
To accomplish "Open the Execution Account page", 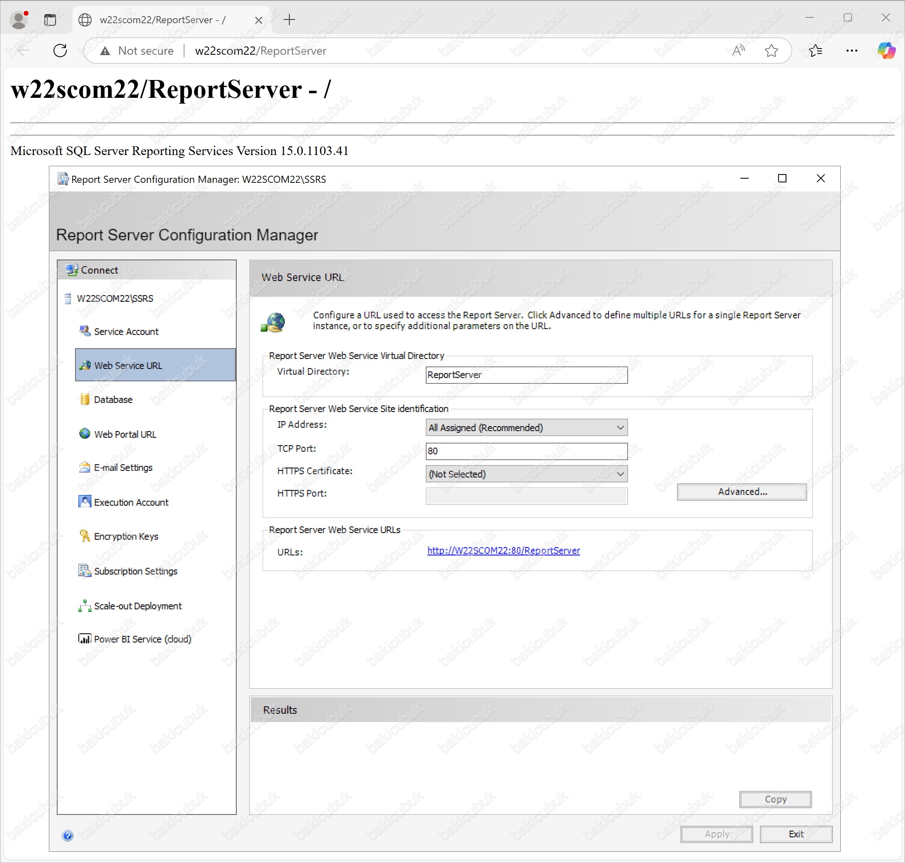I will point(131,502).
